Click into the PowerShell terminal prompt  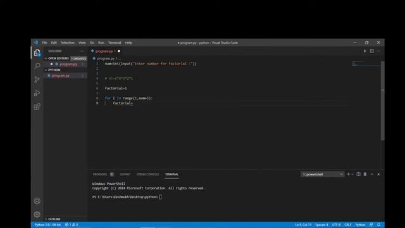point(160,197)
